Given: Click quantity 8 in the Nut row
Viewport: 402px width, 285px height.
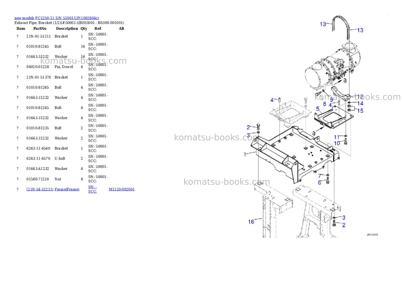Looking at the screenshot, I should pyautogui.click(x=82, y=179).
